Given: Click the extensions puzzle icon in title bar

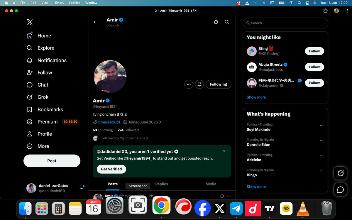Looking at the screenshot, I should tap(325, 11).
